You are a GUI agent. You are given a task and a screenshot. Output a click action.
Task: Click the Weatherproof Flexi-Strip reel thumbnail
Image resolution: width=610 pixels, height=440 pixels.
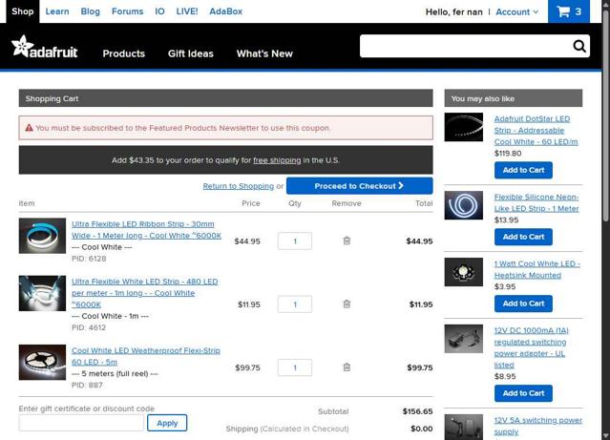(42, 362)
